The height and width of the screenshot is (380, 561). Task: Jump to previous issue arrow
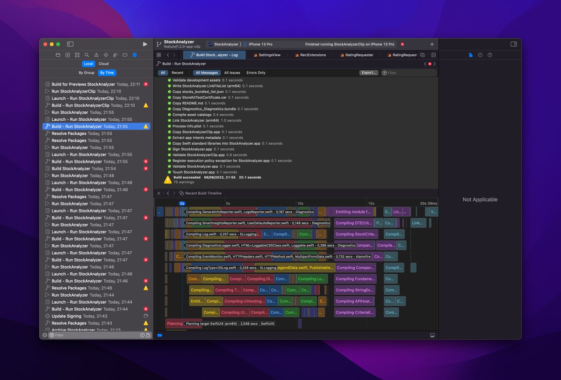(x=425, y=64)
